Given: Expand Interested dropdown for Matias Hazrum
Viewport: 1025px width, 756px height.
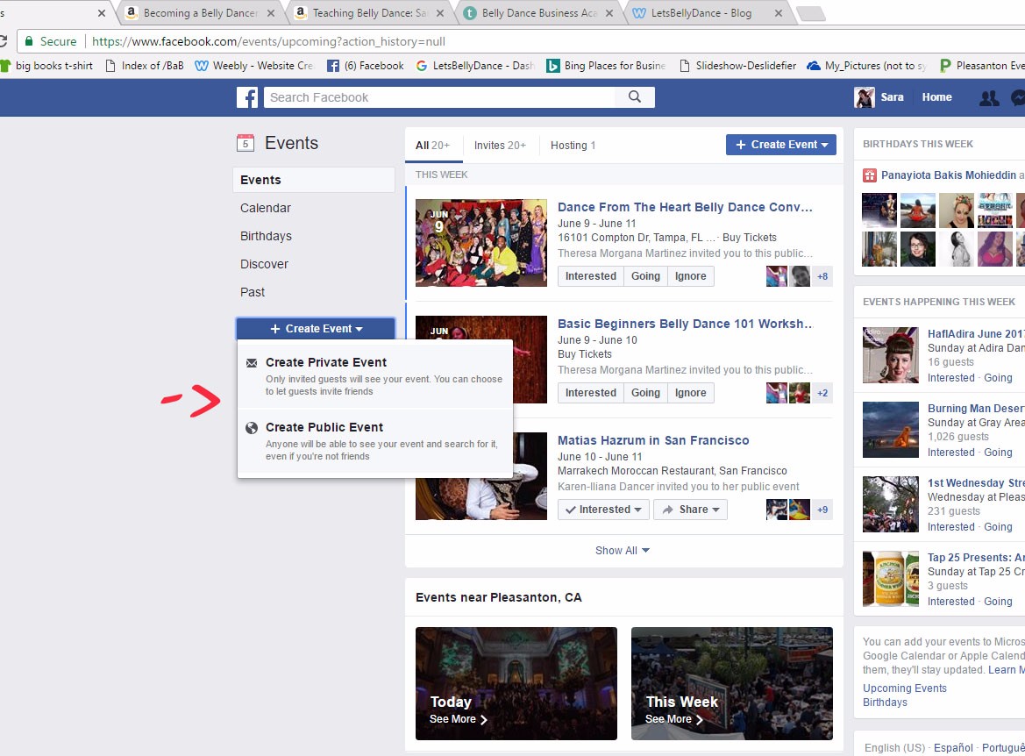Looking at the screenshot, I should click(x=603, y=510).
